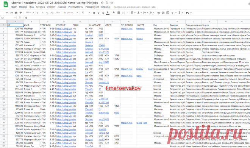Click the insert chart icon
250x148 pixels.
tap(168, 13)
